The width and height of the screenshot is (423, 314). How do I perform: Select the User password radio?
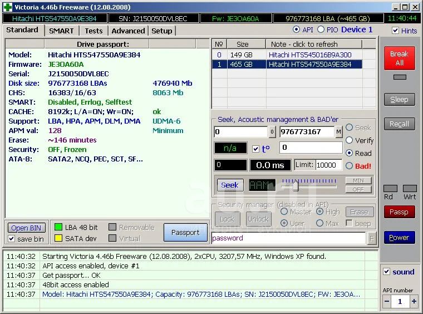click(284, 223)
